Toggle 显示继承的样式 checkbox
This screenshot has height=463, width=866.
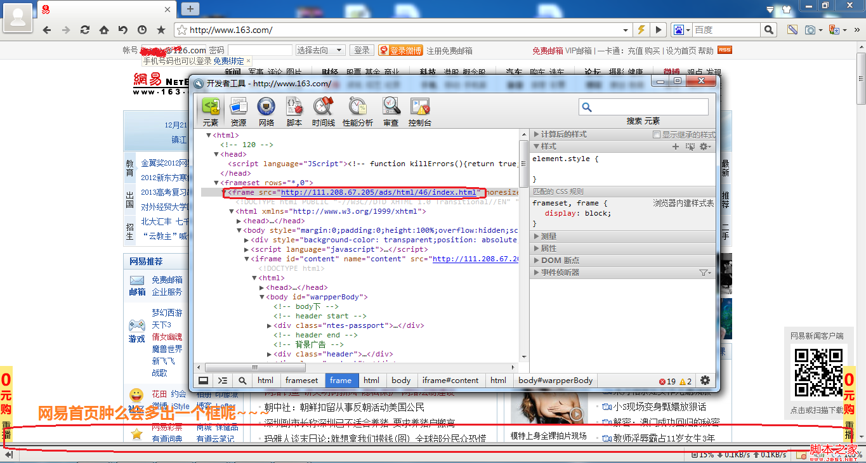click(657, 134)
